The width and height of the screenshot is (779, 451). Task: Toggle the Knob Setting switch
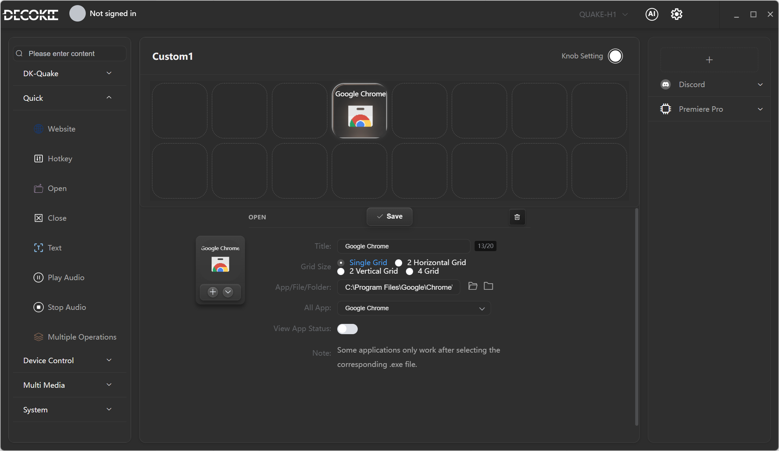pyautogui.click(x=615, y=56)
